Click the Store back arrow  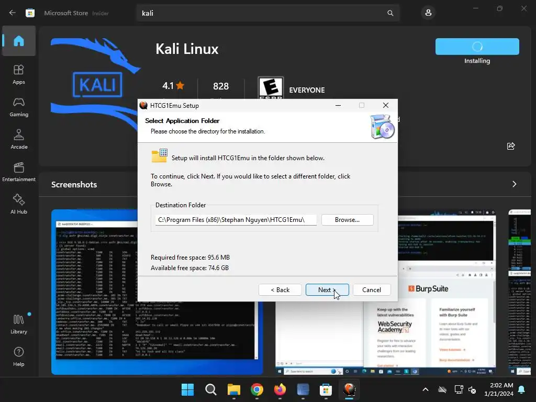click(x=13, y=13)
